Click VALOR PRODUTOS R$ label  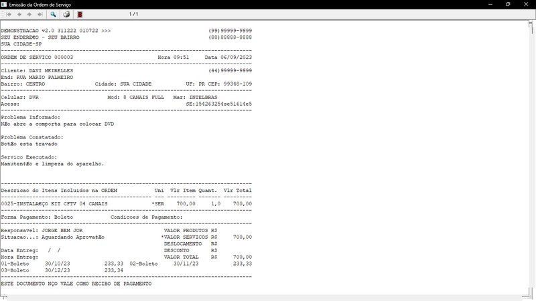pos(190,230)
